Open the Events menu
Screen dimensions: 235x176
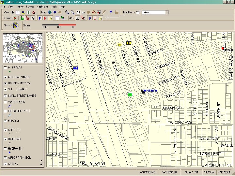30,7
